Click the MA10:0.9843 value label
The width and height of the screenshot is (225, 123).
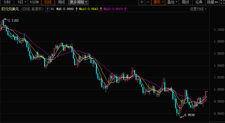click(89, 9)
